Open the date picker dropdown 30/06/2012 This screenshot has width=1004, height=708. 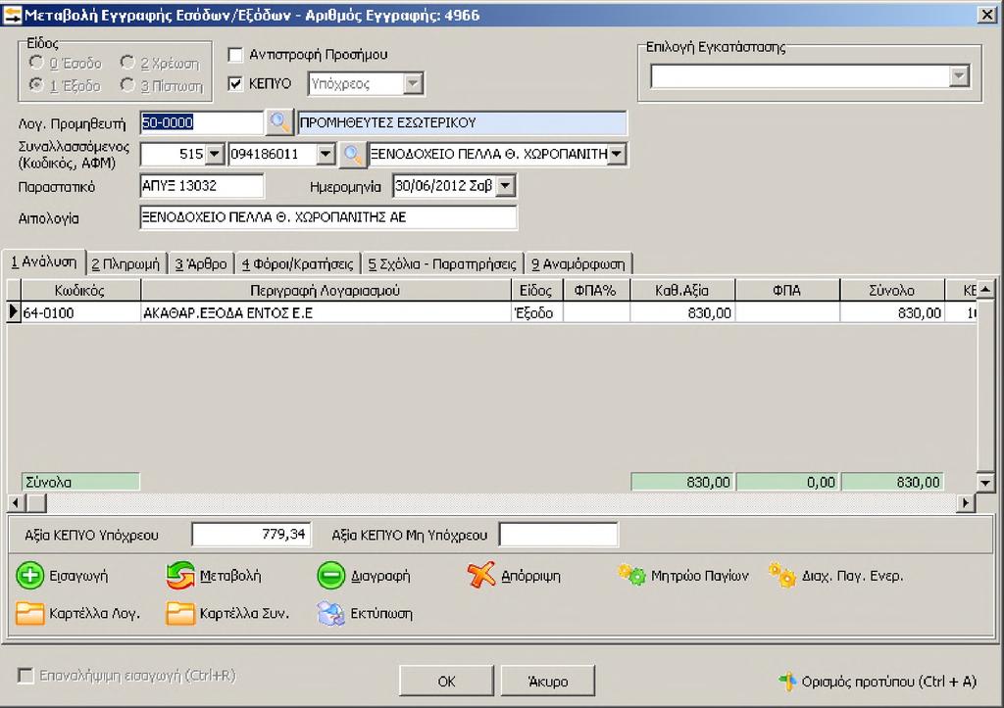[505, 186]
